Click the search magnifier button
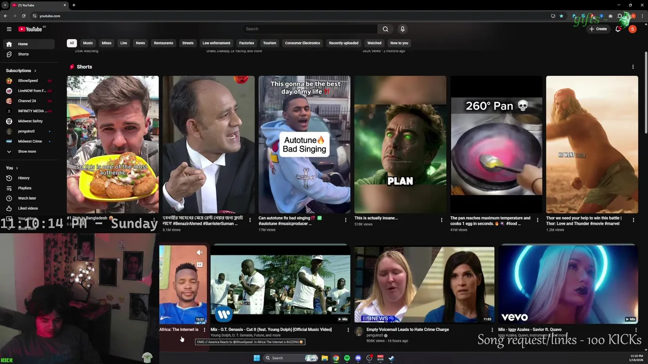Image resolution: width=648 pixels, height=364 pixels. click(x=385, y=29)
